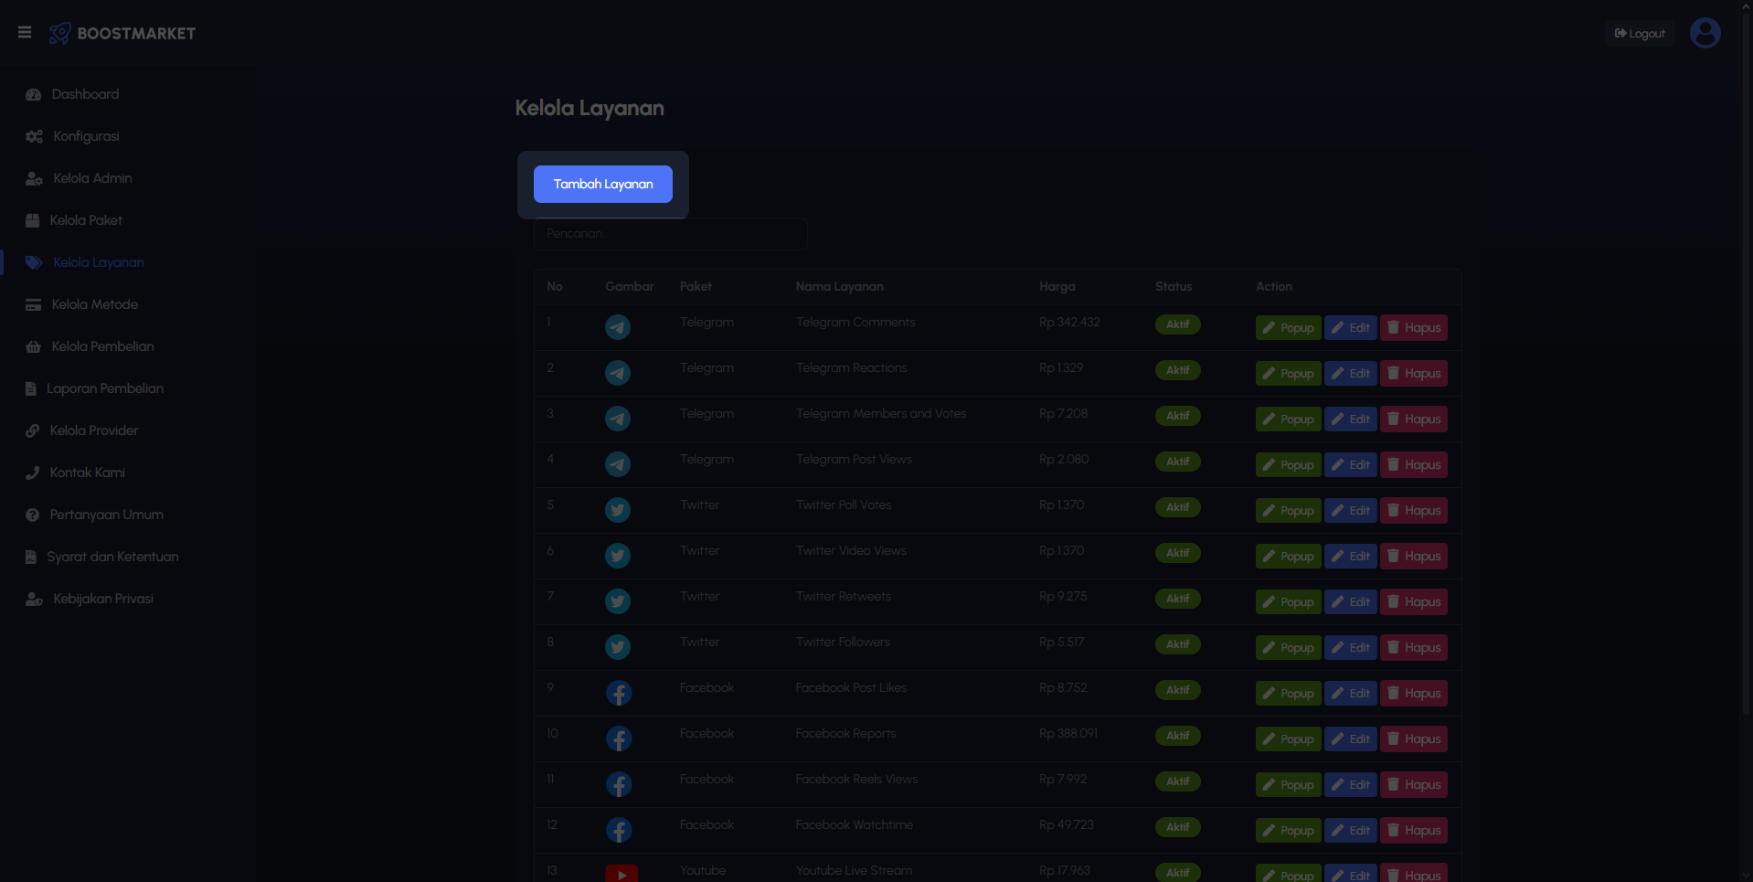The height and width of the screenshot is (882, 1753).
Task: Edit Telegram Post Views service
Action: (x=1351, y=464)
